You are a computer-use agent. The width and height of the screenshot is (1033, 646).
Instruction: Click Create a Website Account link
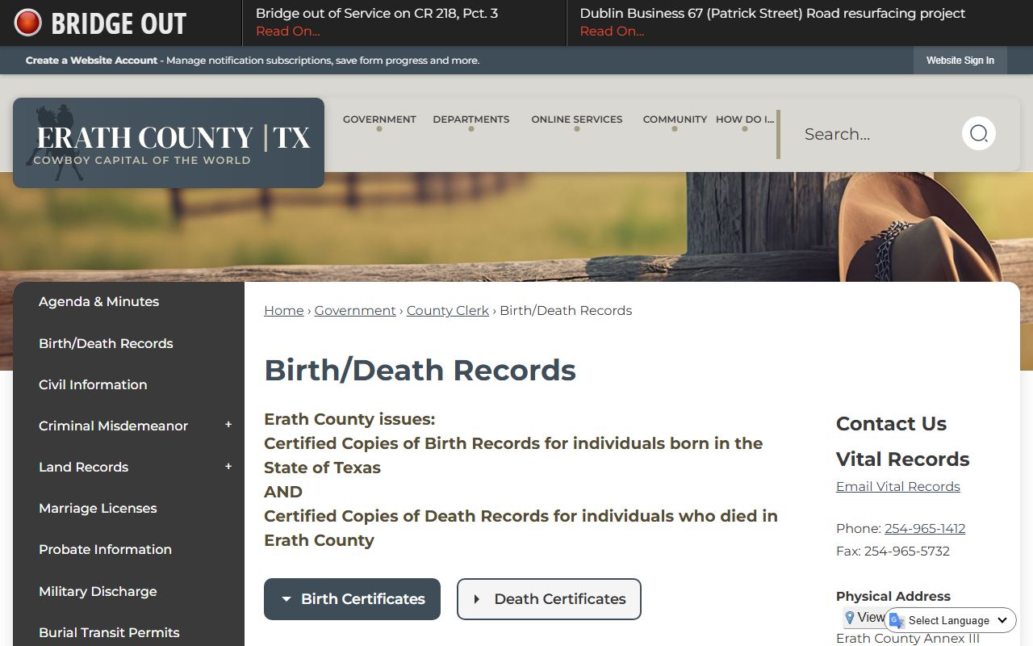click(91, 61)
